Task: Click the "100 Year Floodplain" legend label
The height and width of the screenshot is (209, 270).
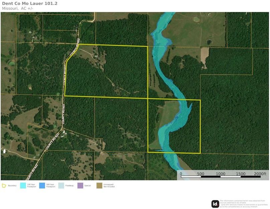Action: pyautogui.click(x=31, y=186)
